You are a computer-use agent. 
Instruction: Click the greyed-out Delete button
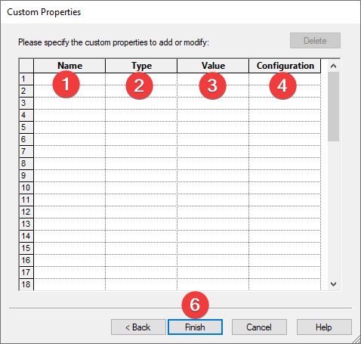[x=315, y=41]
